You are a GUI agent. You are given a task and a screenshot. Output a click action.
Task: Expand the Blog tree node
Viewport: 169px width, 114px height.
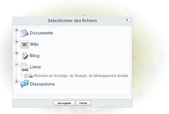(17, 53)
